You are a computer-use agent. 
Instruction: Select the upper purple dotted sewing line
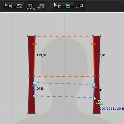(64, 84)
